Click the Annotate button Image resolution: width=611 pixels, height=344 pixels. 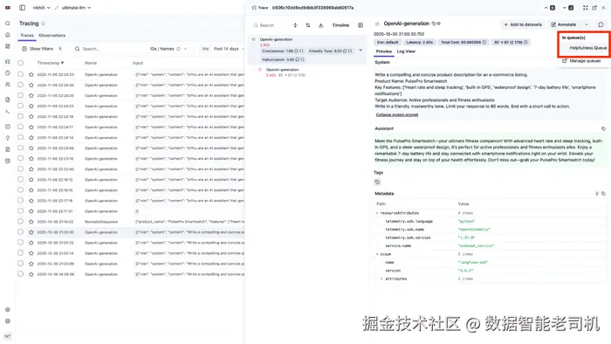[564, 24]
